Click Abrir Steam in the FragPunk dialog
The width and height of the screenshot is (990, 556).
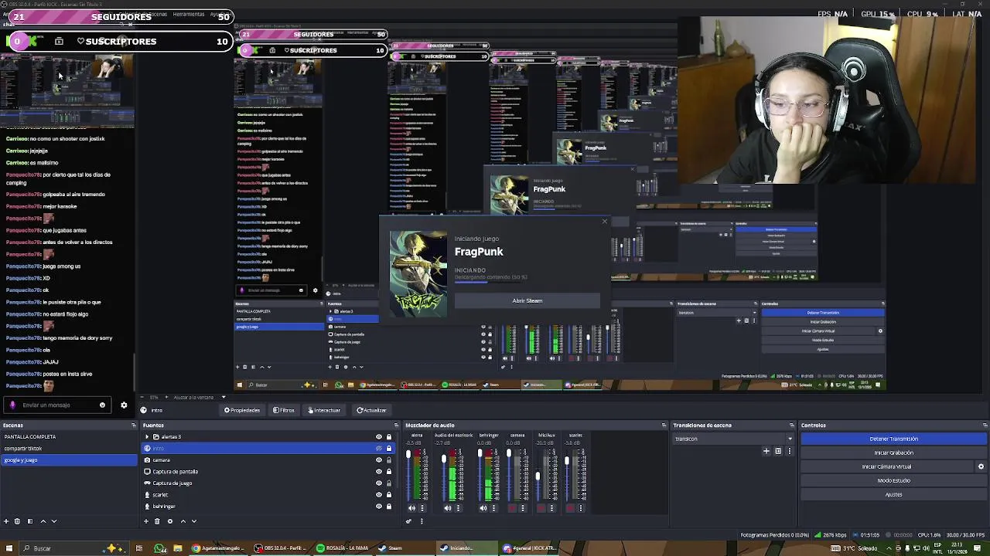(x=527, y=300)
